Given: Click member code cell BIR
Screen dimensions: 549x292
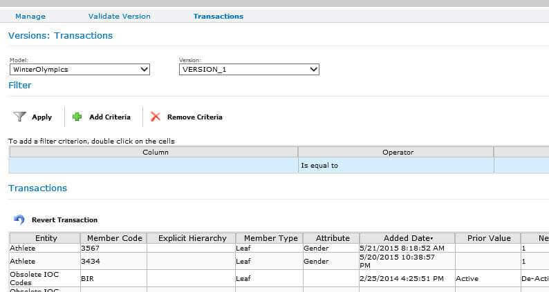Looking at the screenshot, I should 114,278.
